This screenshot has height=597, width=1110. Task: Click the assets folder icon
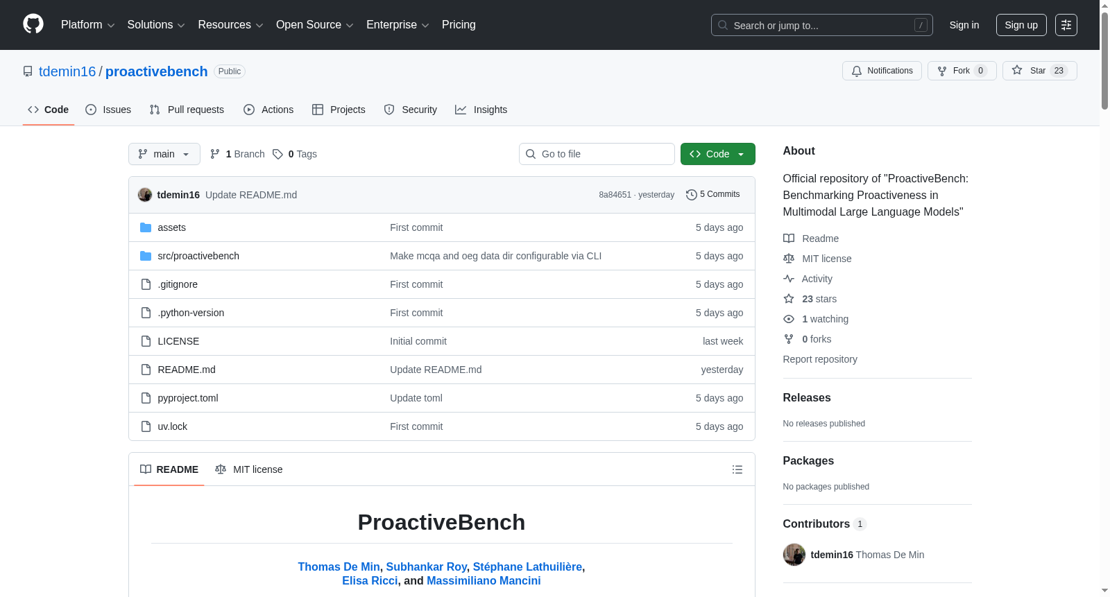(x=146, y=227)
